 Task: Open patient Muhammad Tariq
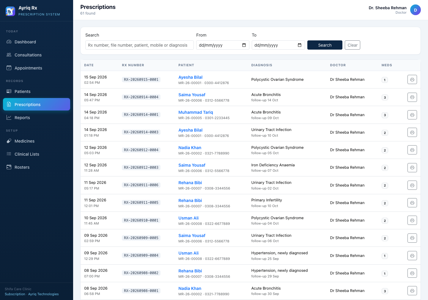(196, 112)
